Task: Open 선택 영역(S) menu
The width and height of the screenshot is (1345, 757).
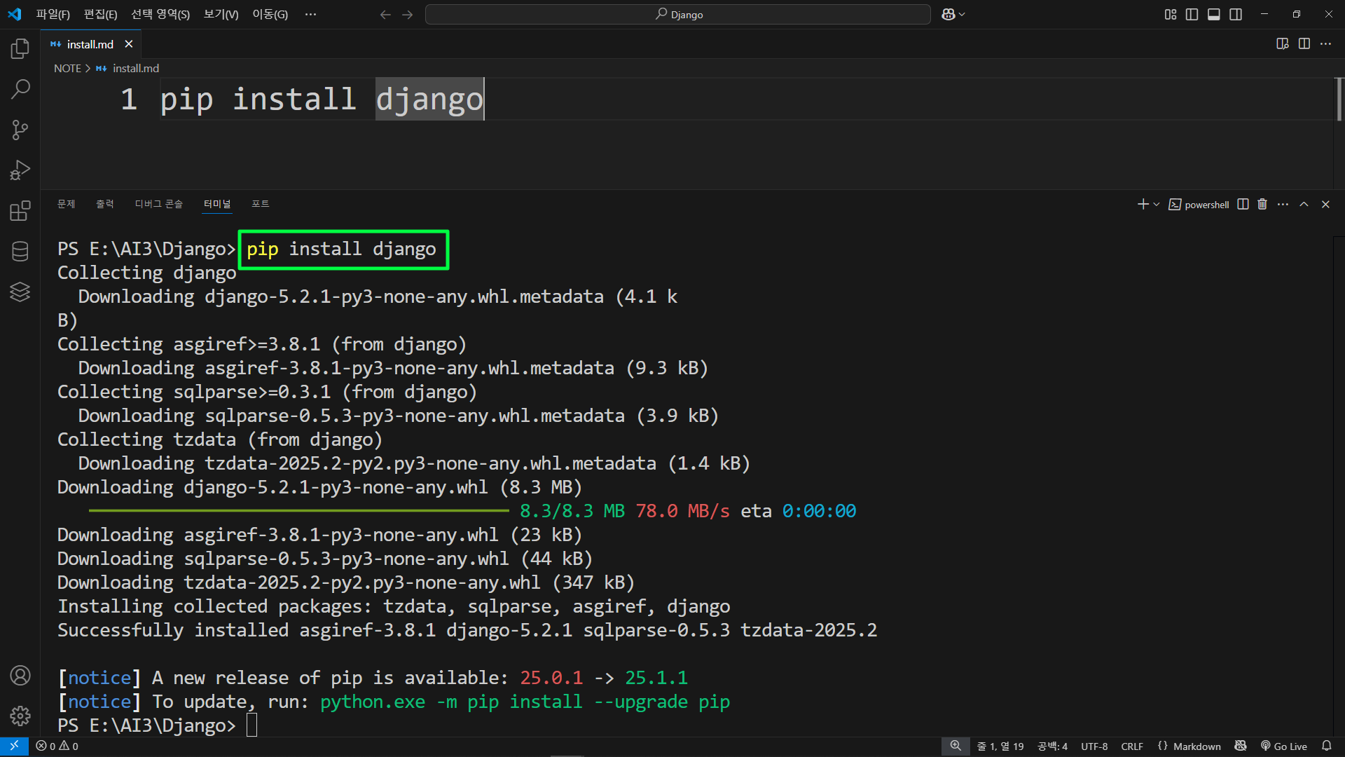Action: [x=160, y=15]
